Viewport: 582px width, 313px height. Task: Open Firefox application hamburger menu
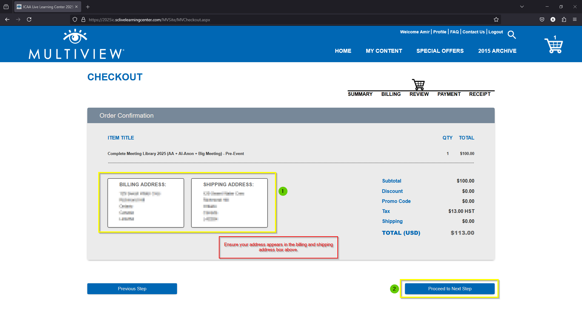coord(575,19)
